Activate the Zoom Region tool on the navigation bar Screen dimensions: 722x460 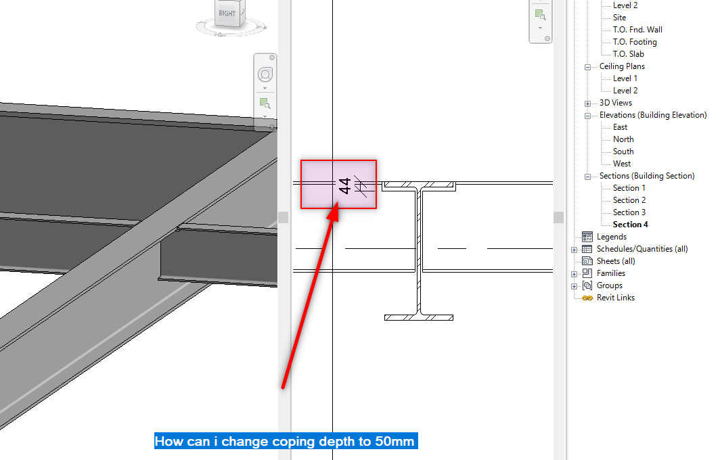click(x=265, y=101)
